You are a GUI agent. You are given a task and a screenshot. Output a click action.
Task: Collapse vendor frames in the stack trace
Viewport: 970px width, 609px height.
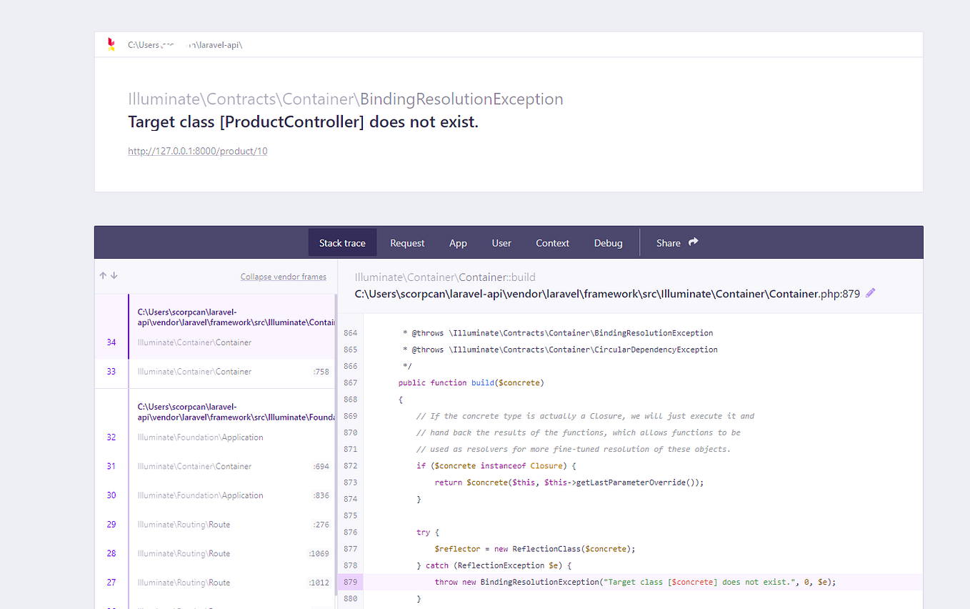(284, 276)
